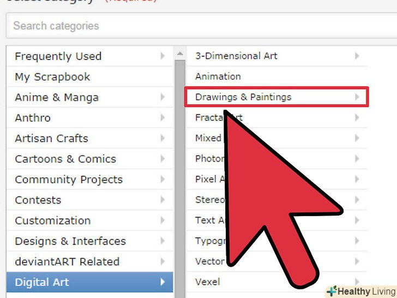The image size is (397, 298).
Task: Expand Customization submenu arrow
Action: [163, 220]
